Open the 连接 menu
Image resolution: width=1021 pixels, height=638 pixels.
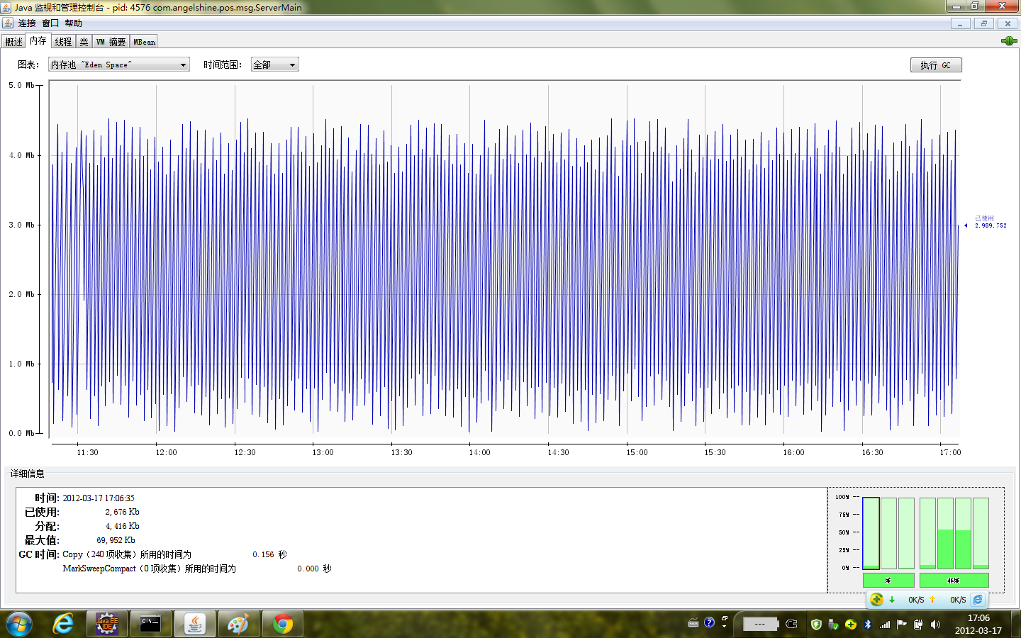(27, 23)
